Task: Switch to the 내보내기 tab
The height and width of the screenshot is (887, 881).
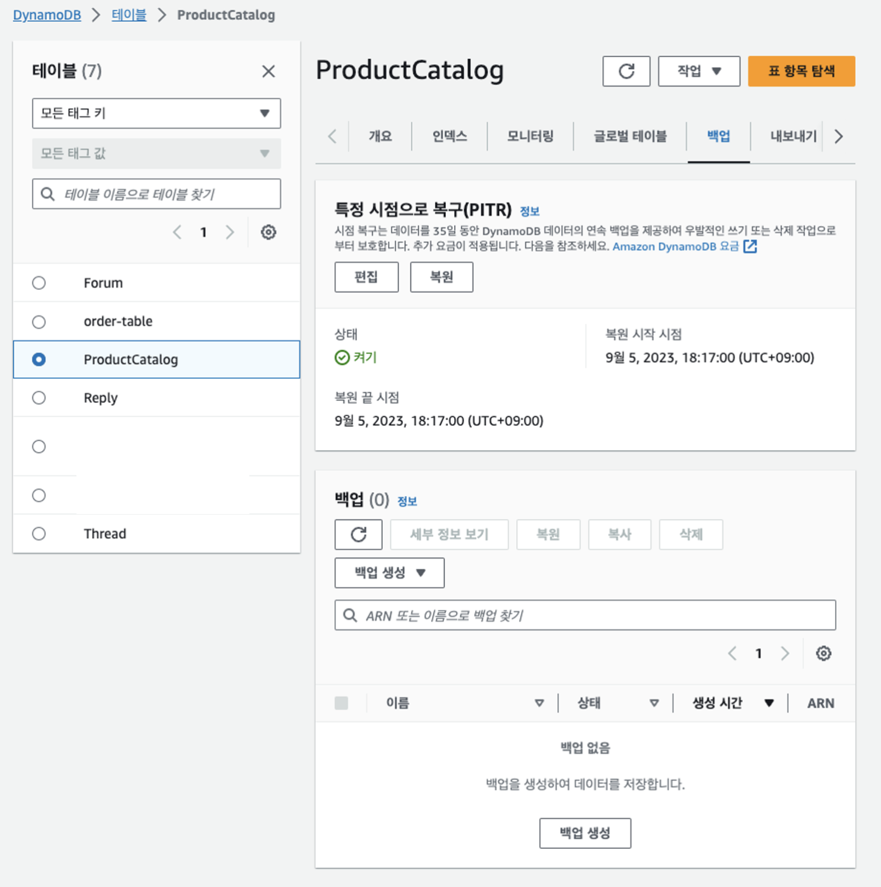Action: 793,136
